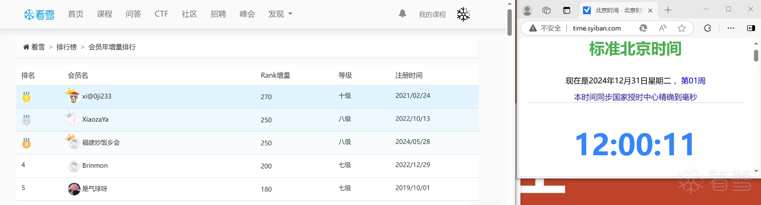This screenshot has height=205, width=761.
Task: Open xi@0ji233's avatar
Action: click(x=73, y=96)
